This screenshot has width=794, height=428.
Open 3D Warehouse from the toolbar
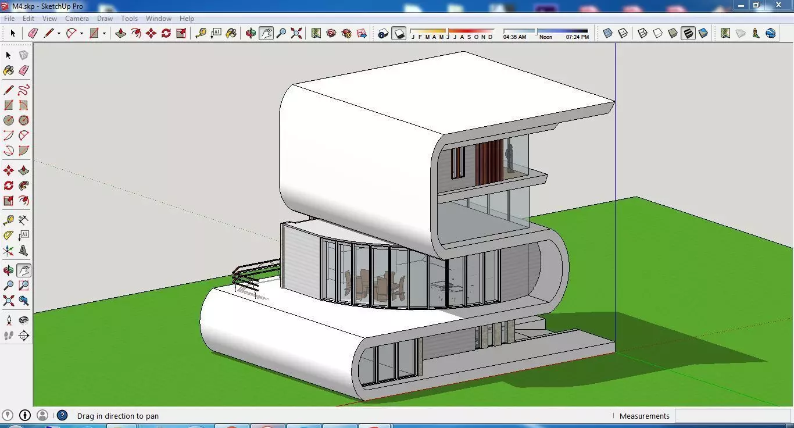[331, 33]
